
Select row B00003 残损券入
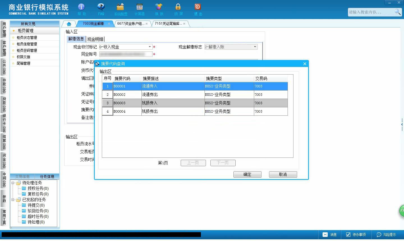195,103
